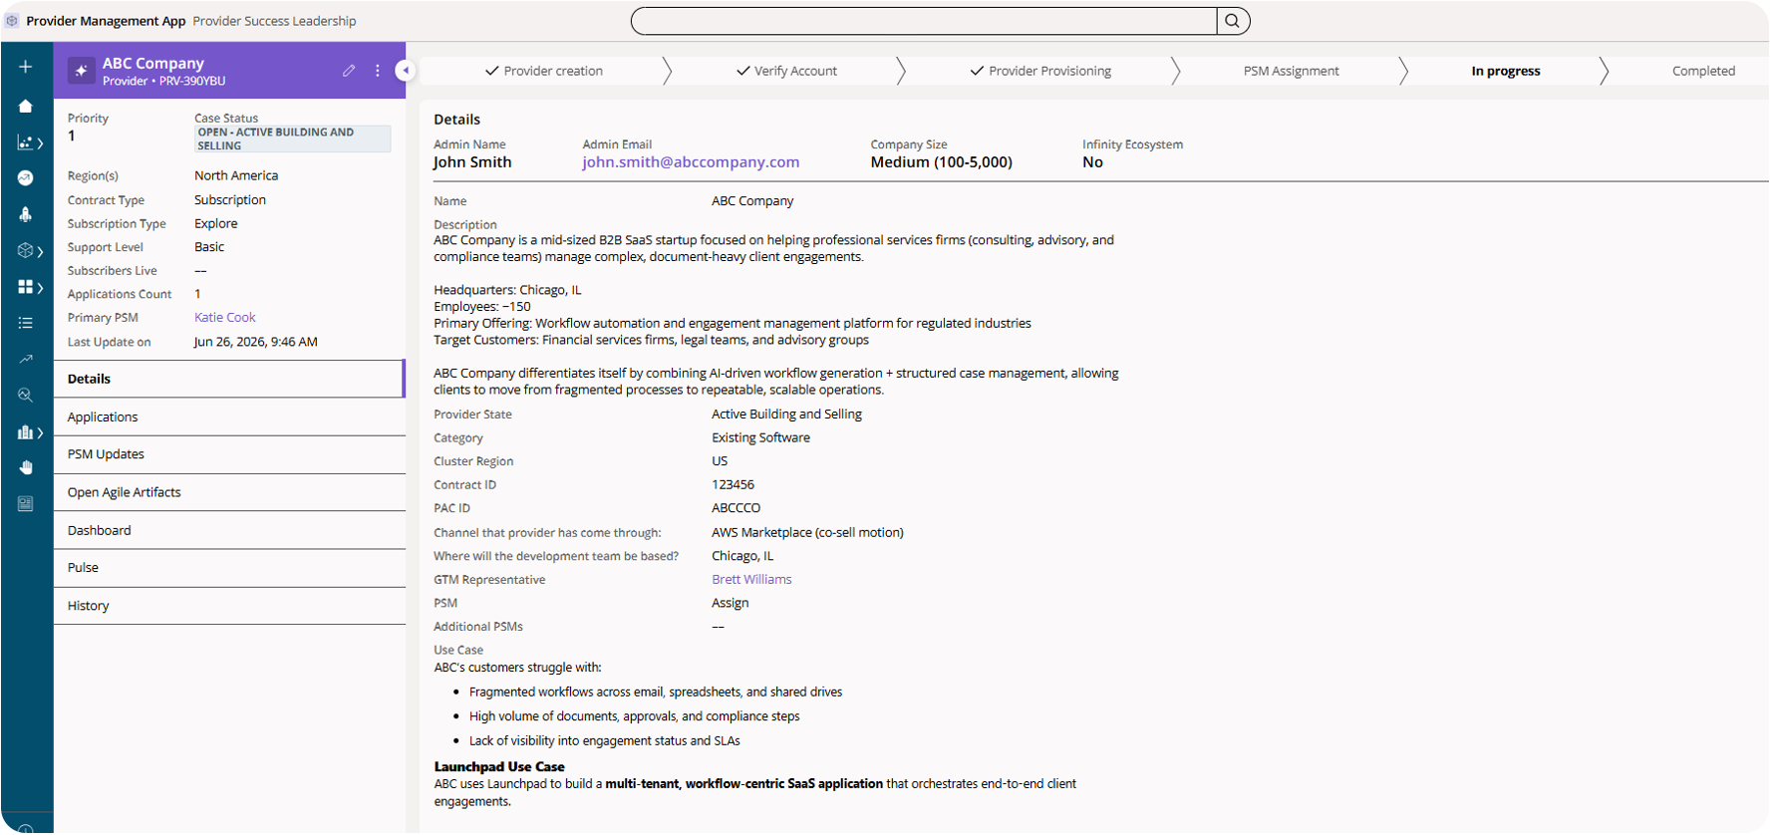Open the news card sidebar icon
The image size is (1770, 835).
click(26, 504)
